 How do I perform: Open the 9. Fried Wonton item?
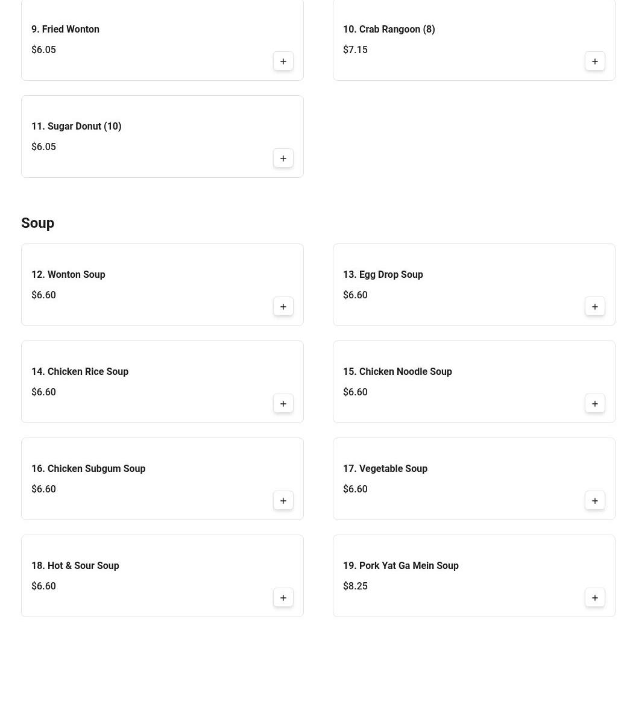65,30
